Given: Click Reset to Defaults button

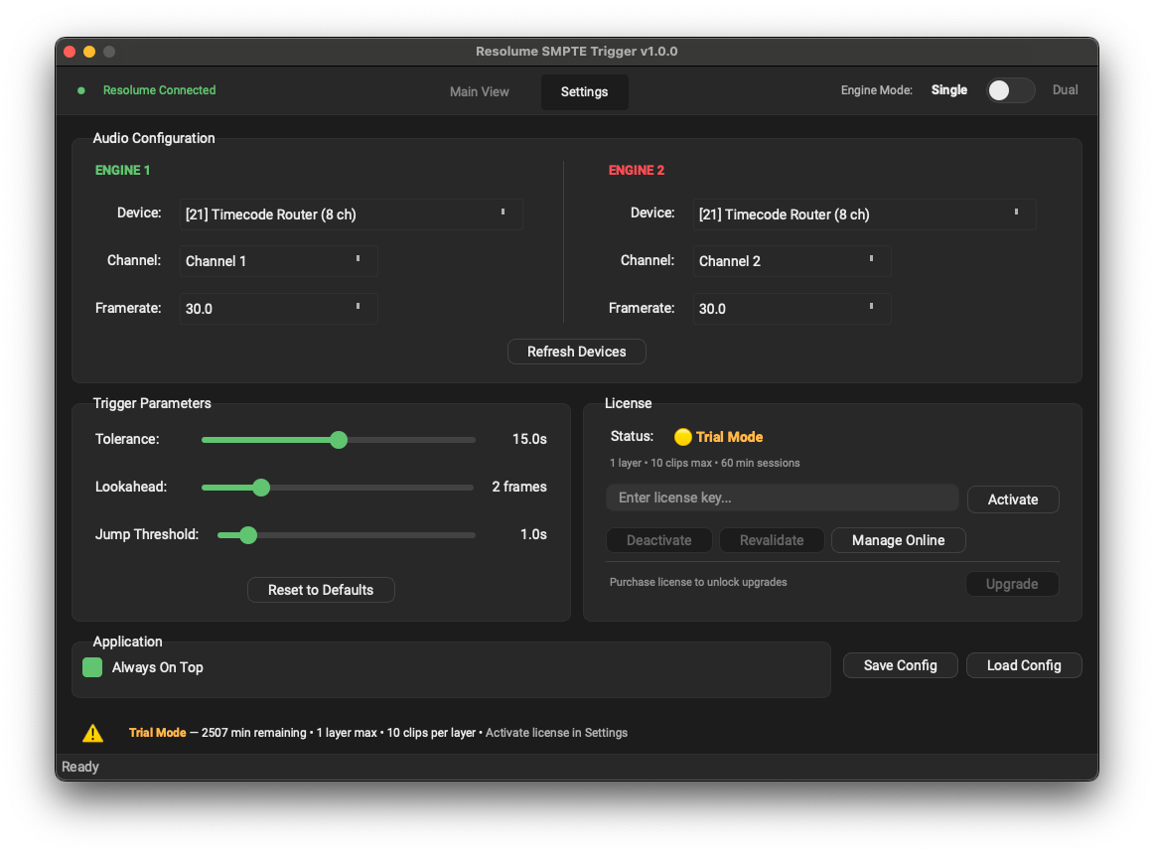Looking at the screenshot, I should (x=321, y=590).
